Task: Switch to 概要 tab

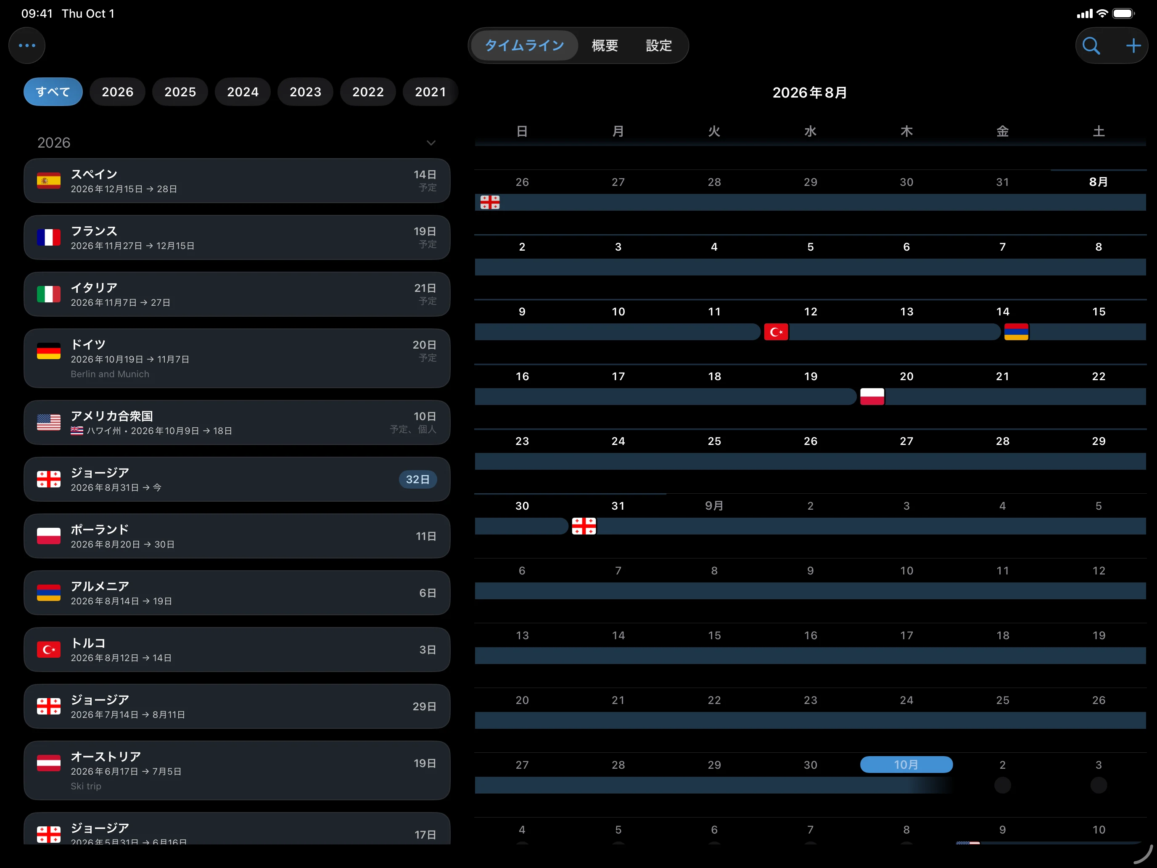Action: pos(605,45)
